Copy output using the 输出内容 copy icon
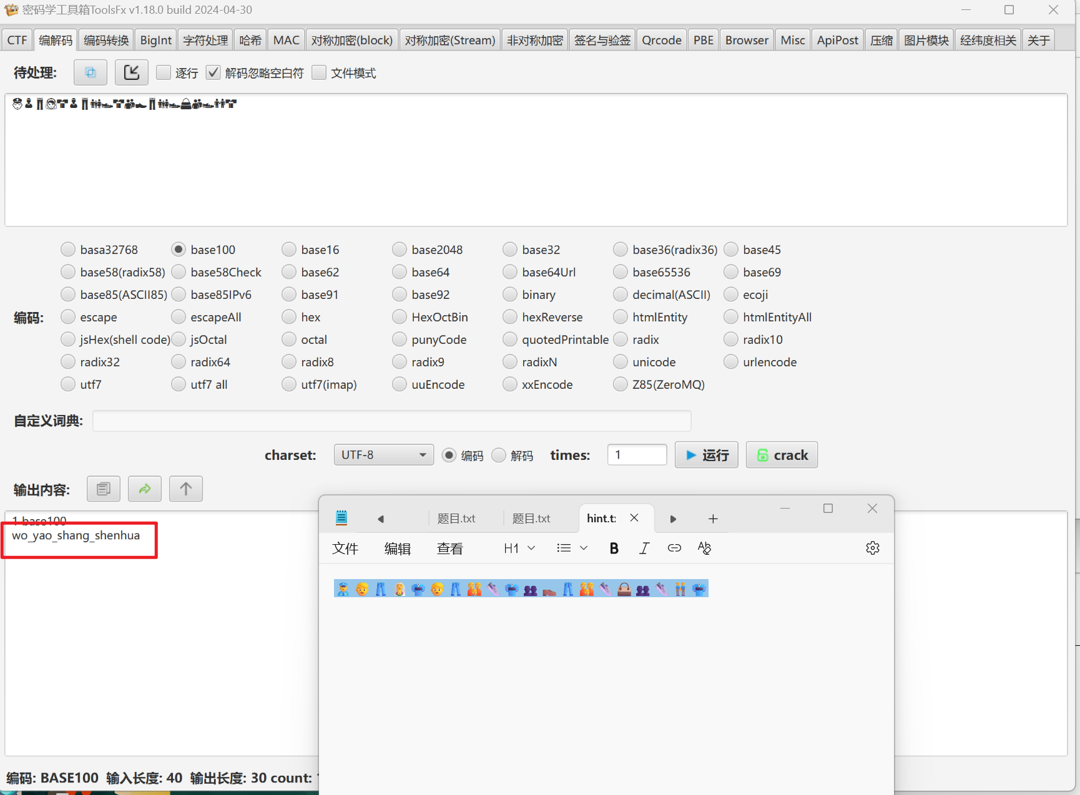The width and height of the screenshot is (1080, 795). (x=104, y=489)
